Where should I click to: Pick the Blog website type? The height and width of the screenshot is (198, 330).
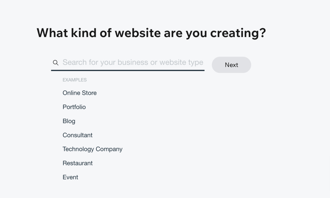69,121
